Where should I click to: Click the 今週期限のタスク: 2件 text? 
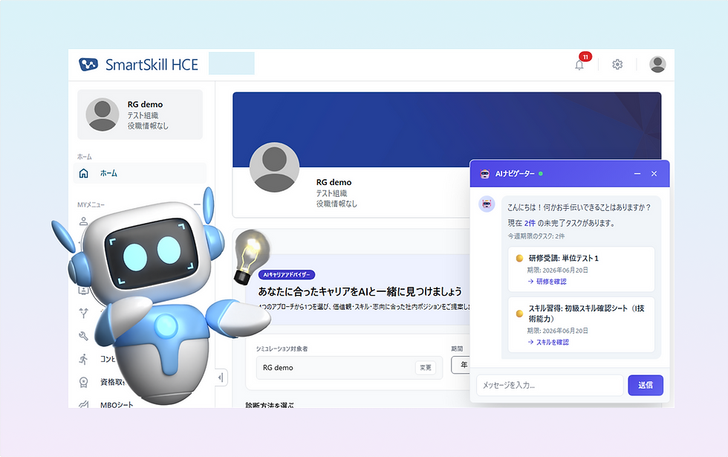(536, 236)
